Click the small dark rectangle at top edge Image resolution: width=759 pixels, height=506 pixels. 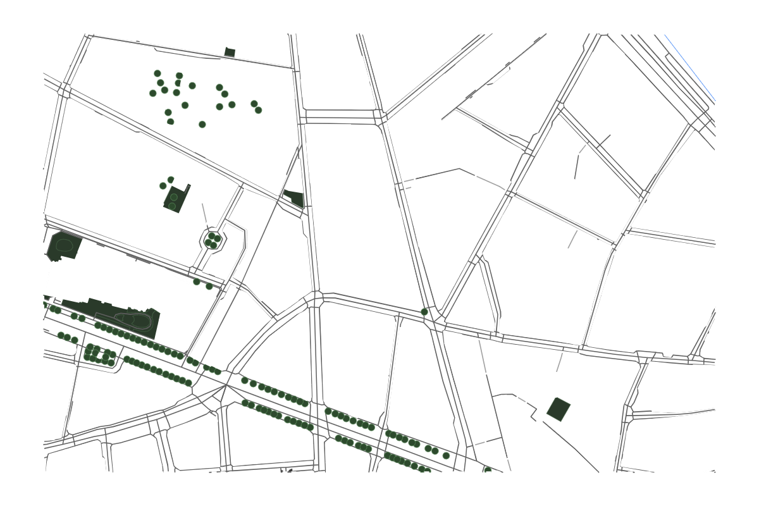point(230,52)
